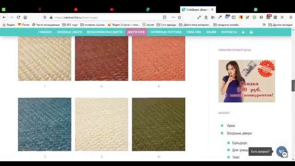Click the diagonal arrows expand icon

point(199,18)
